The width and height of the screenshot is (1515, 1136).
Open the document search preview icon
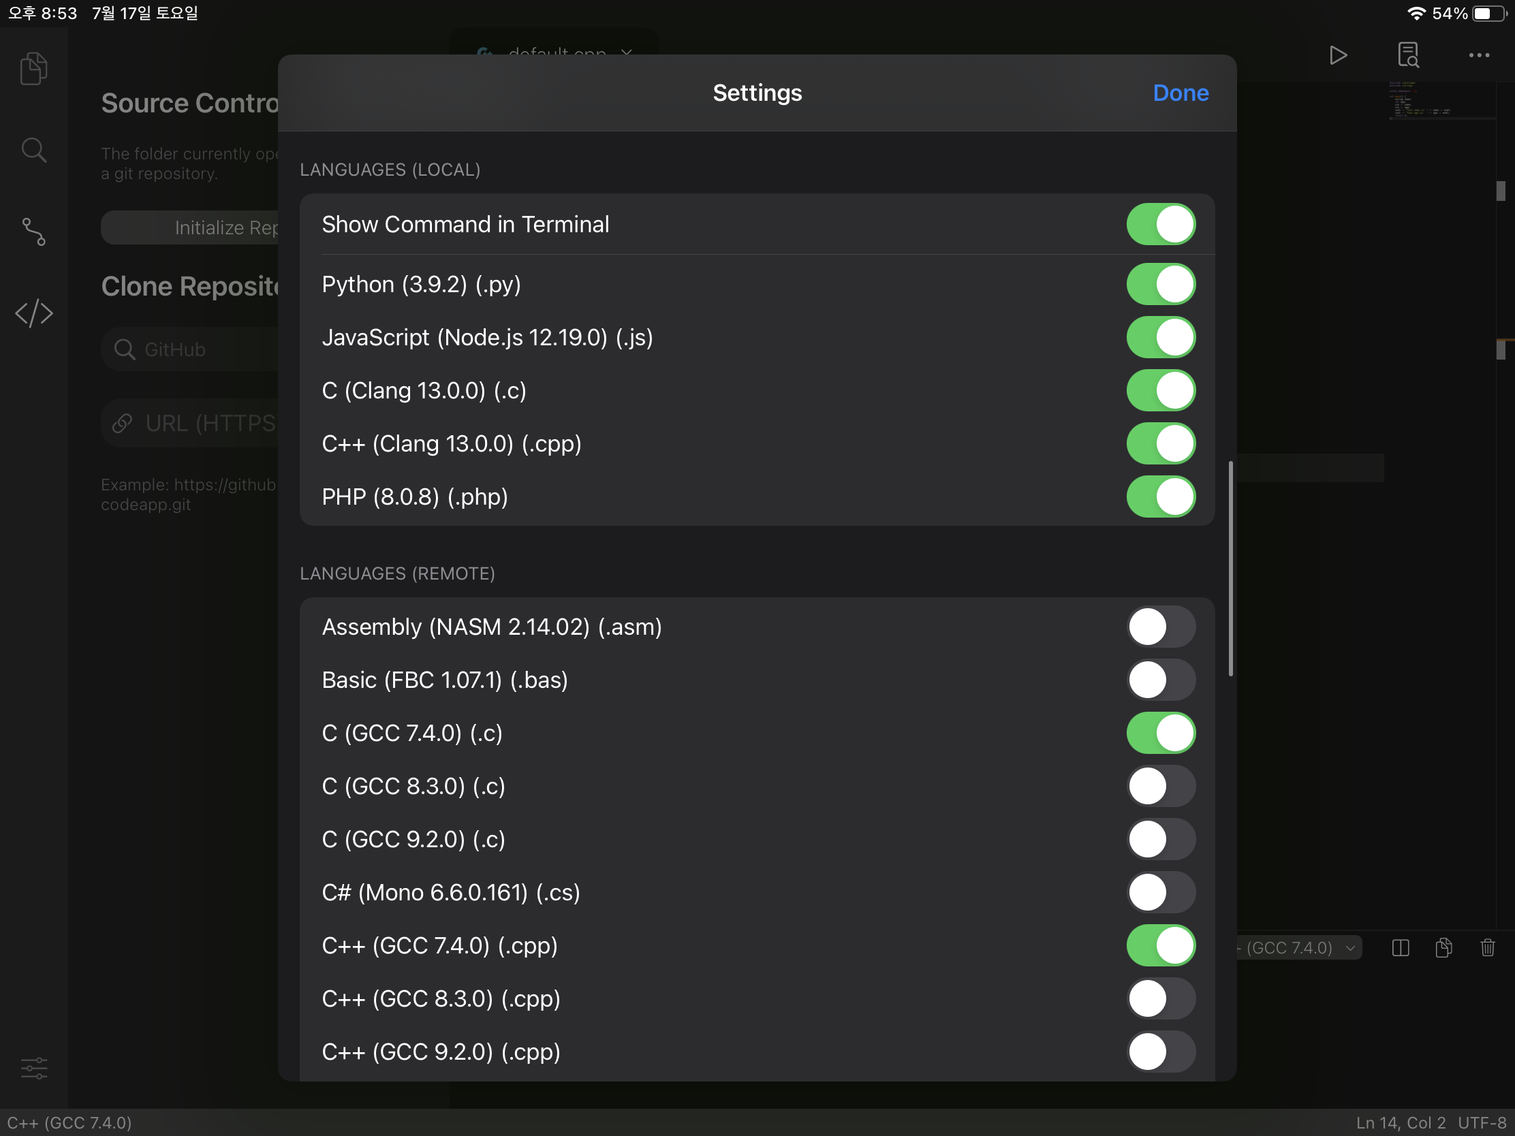(1408, 54)
